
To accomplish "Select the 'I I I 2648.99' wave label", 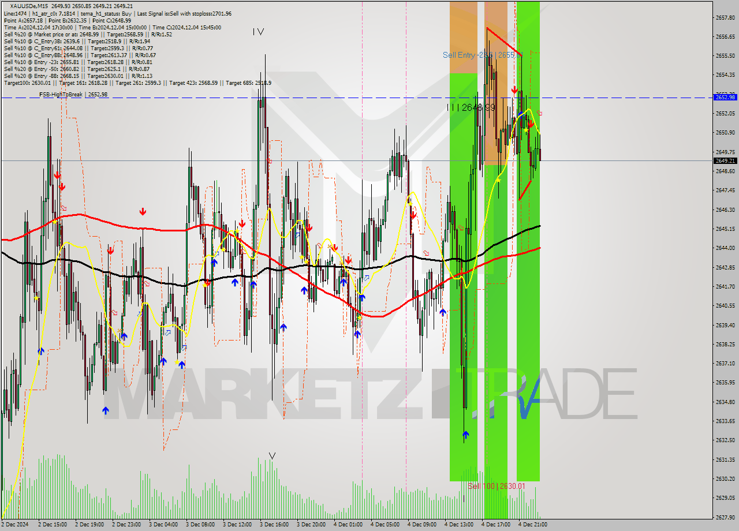I will click(472, 107).
